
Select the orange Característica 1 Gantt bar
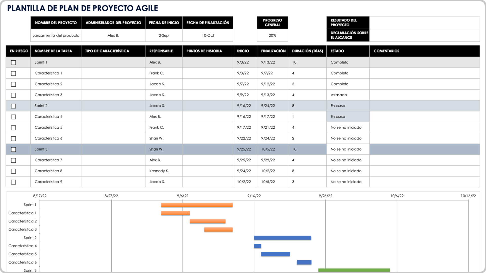175,213
